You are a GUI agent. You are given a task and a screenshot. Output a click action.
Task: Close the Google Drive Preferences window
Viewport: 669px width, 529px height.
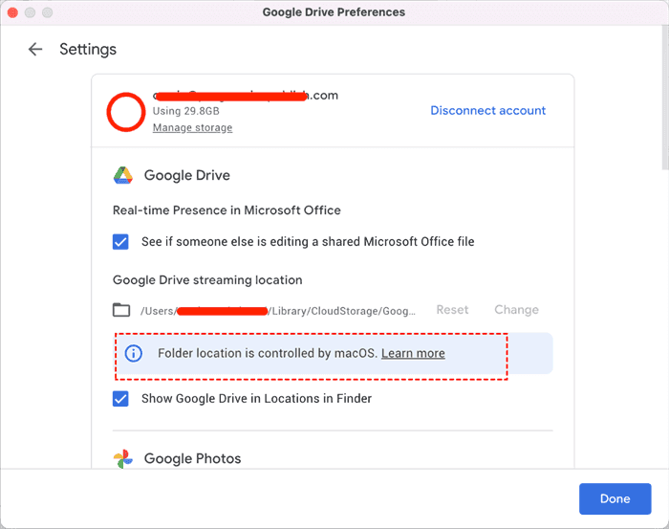coord(12,12)
